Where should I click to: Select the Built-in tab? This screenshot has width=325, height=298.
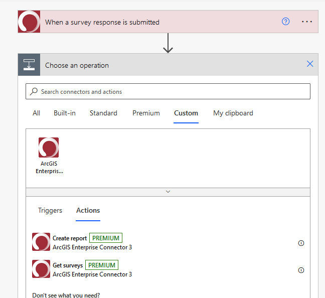[x=65, y=113]
